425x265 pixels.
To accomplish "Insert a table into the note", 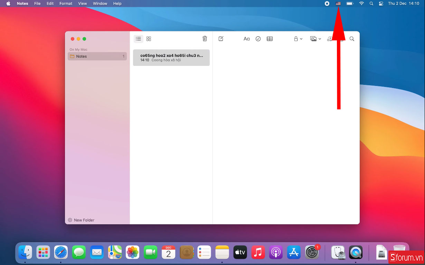I will click(270, 39).
